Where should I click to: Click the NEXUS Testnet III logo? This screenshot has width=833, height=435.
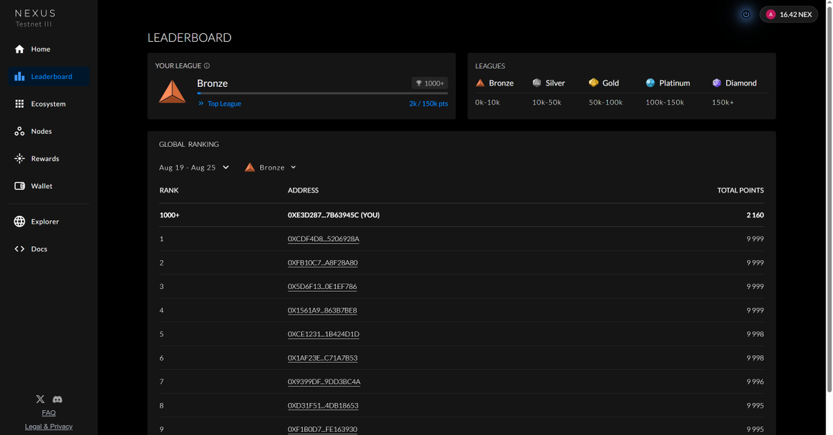(x=35, y=18)
